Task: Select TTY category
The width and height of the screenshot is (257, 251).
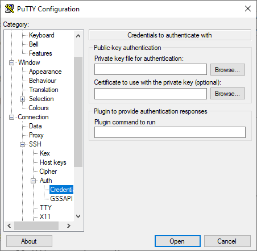Action: click(45, 208)
